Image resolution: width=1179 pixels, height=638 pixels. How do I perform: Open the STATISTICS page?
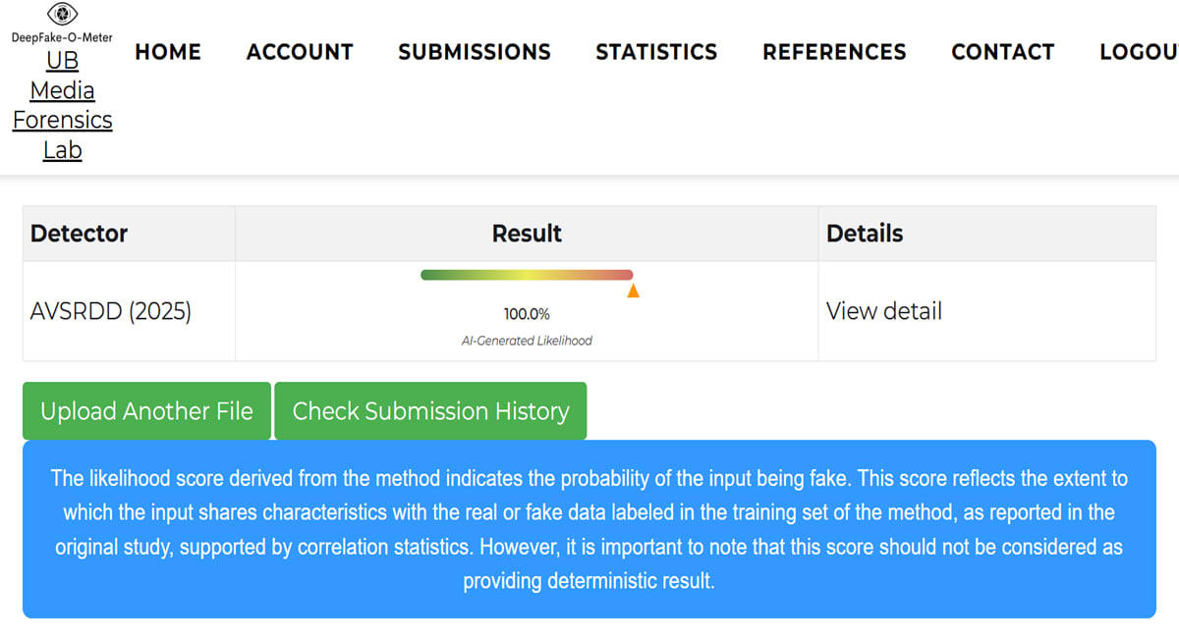656,52
